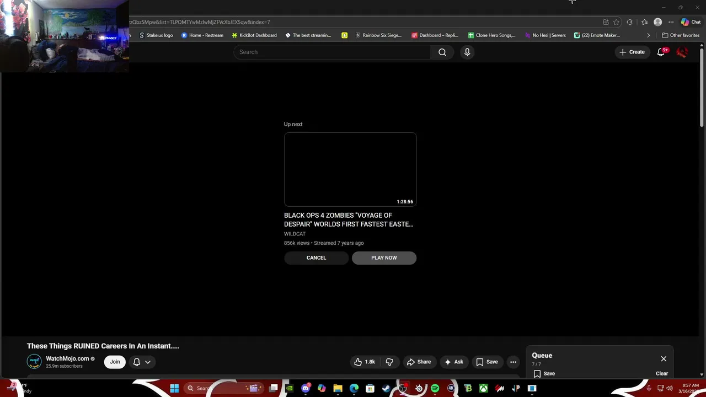The image size is (706, 397).
Task: Open NVIDIA app from the taskbar
Action: (289, 388)
